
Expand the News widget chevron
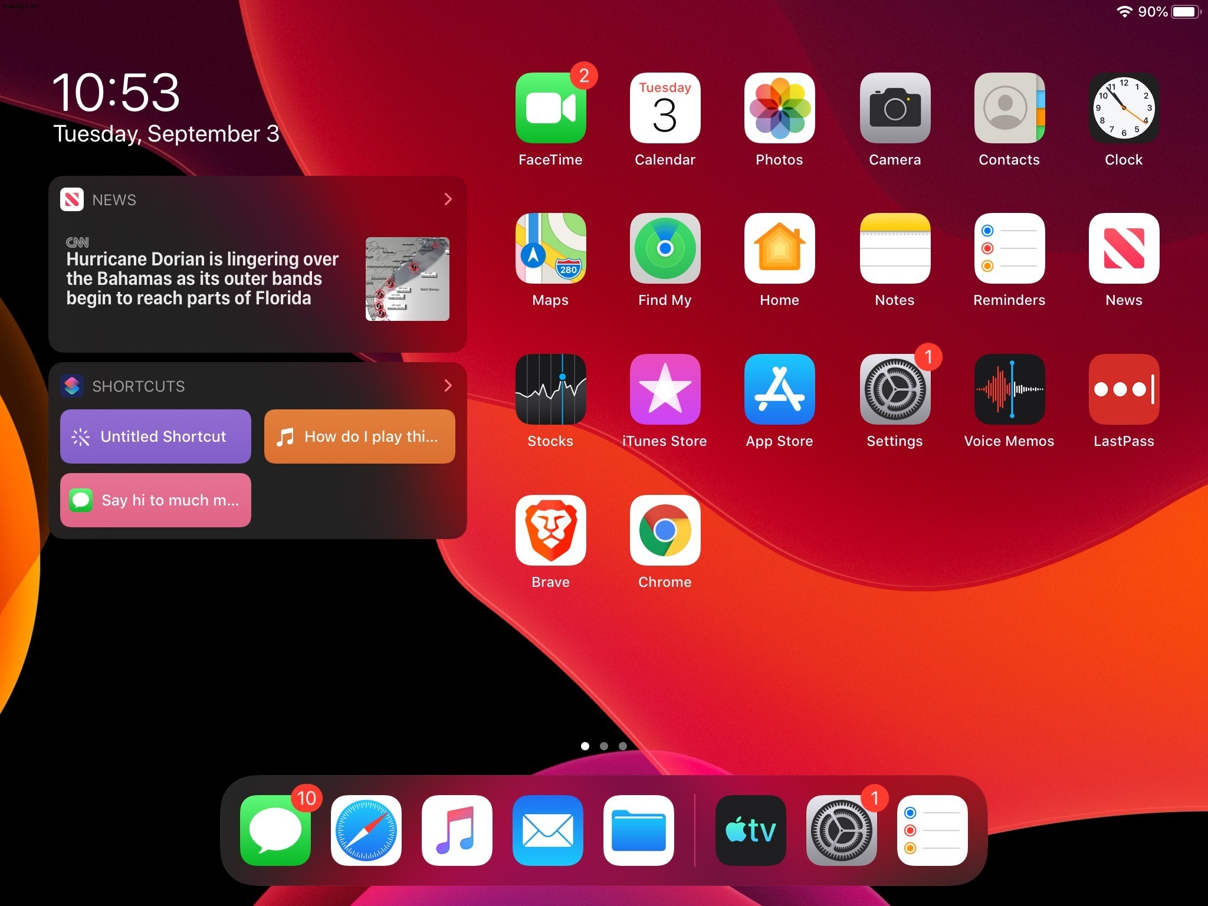(448, 199)
